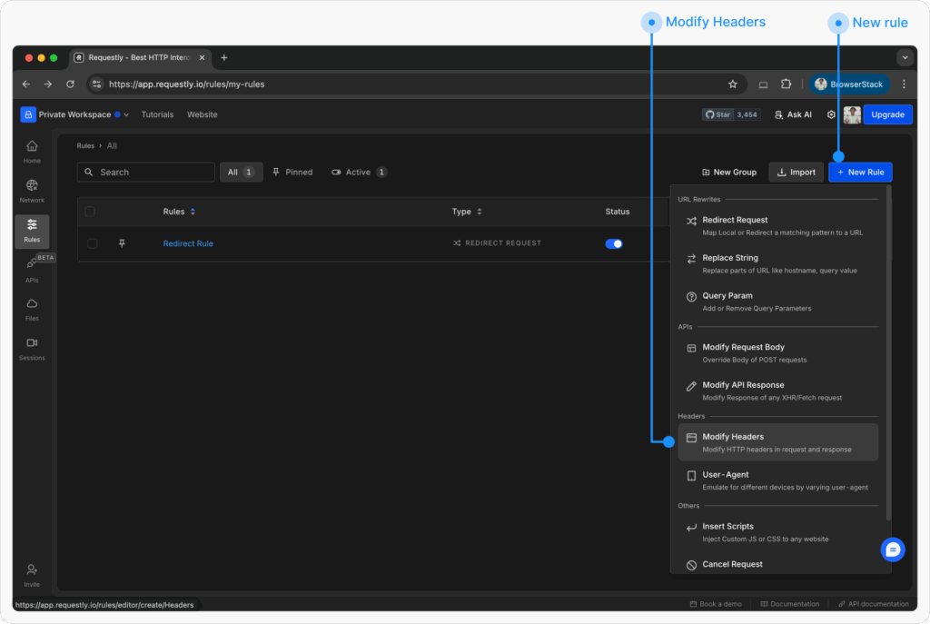Choose Cancel Request rule type
Viewport: 930px width, 624px height.
click(778, 564)
